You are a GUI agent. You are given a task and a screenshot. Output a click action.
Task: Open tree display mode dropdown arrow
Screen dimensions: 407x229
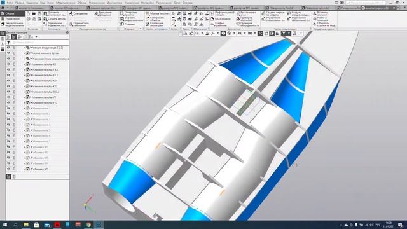[36, 37]
